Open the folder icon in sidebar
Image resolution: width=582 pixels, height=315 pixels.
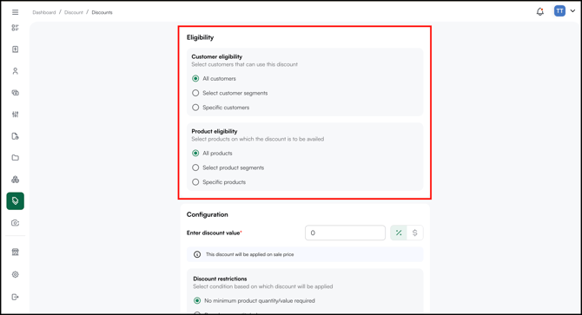16,158
